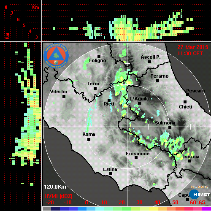Click the Roma city label
The height and width of the screenshot is (211, 211).
click(x=89, y=134)
